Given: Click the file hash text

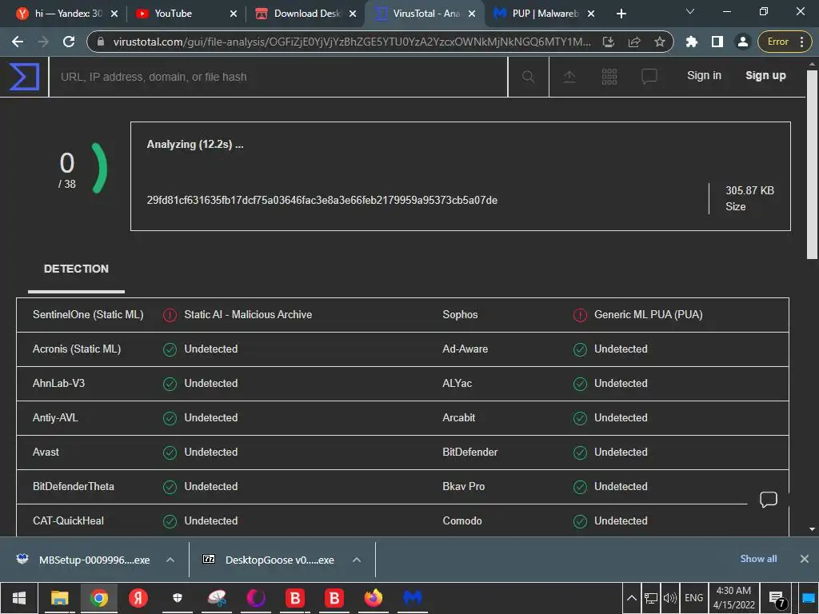Looking at the screenshot, I should pos(322,201).
